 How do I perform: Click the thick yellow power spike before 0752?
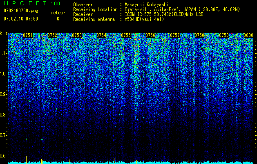click(42, 162)
